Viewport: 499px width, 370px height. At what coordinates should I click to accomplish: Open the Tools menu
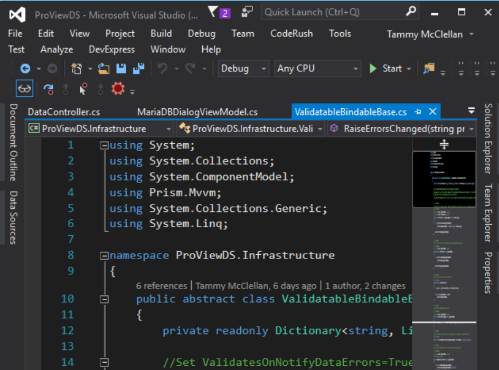coord(340,33)
